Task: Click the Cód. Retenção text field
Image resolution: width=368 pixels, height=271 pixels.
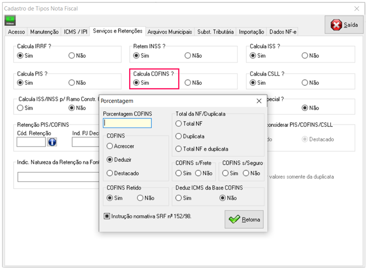Action: [31, 142]
